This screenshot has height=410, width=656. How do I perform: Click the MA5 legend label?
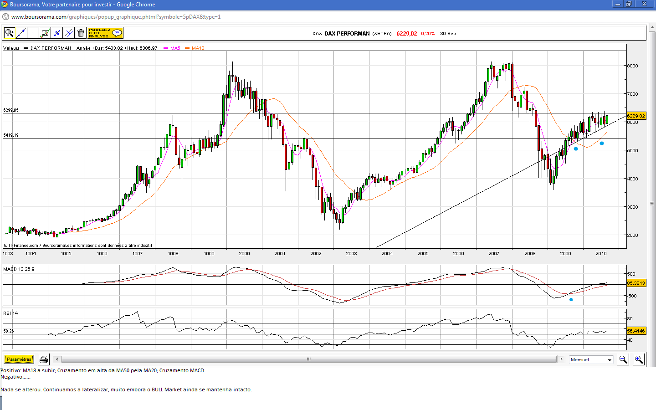click(x=175, y=48)
